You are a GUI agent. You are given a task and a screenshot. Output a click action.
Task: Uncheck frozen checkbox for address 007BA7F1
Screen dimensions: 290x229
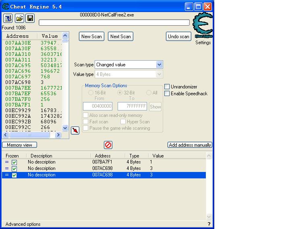click(14, 162)
